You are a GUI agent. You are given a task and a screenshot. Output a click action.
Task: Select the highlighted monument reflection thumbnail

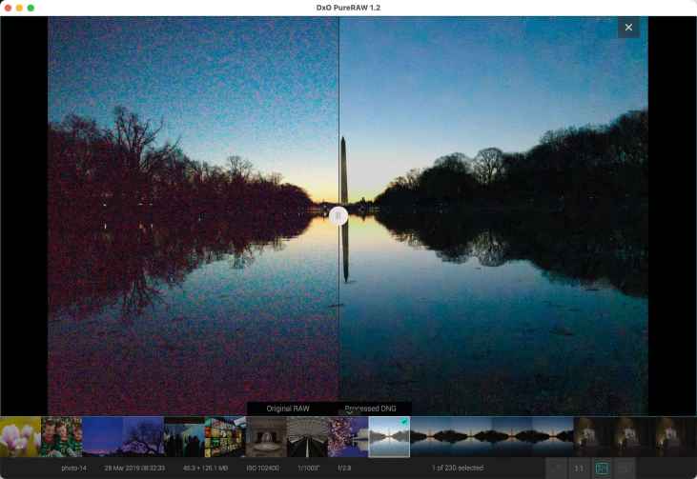(389, 437)
